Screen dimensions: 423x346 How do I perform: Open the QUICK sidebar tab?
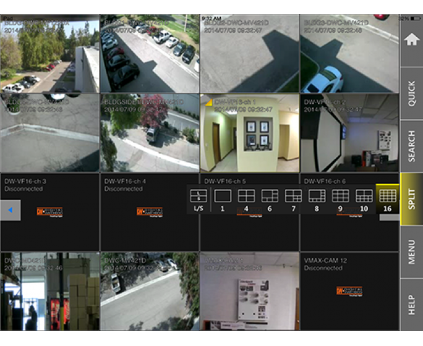pyautogui.click(x=412, y=93)
